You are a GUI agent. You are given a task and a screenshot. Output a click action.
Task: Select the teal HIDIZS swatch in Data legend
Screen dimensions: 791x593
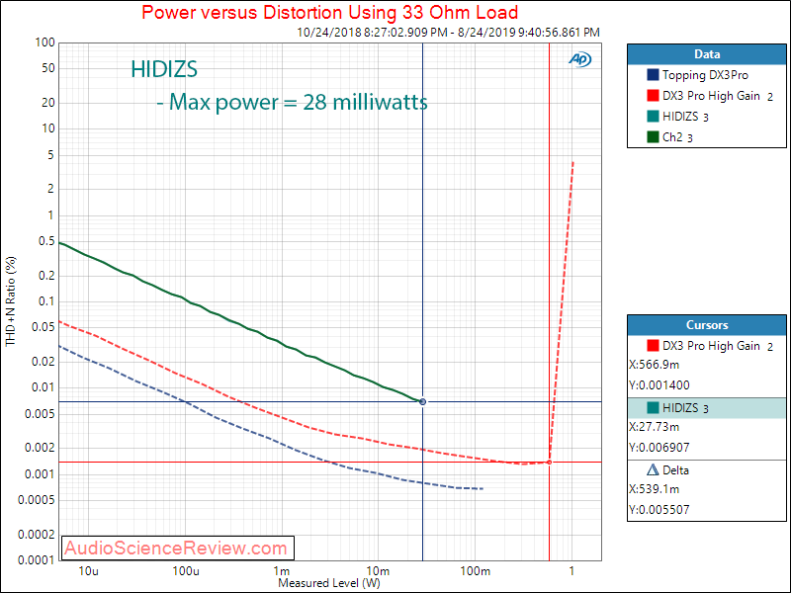click(653, 116)
